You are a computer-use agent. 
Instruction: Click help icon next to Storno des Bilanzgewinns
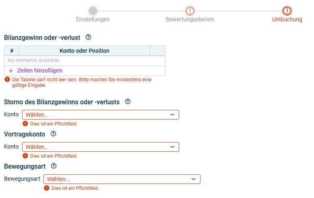coord(128,102)
